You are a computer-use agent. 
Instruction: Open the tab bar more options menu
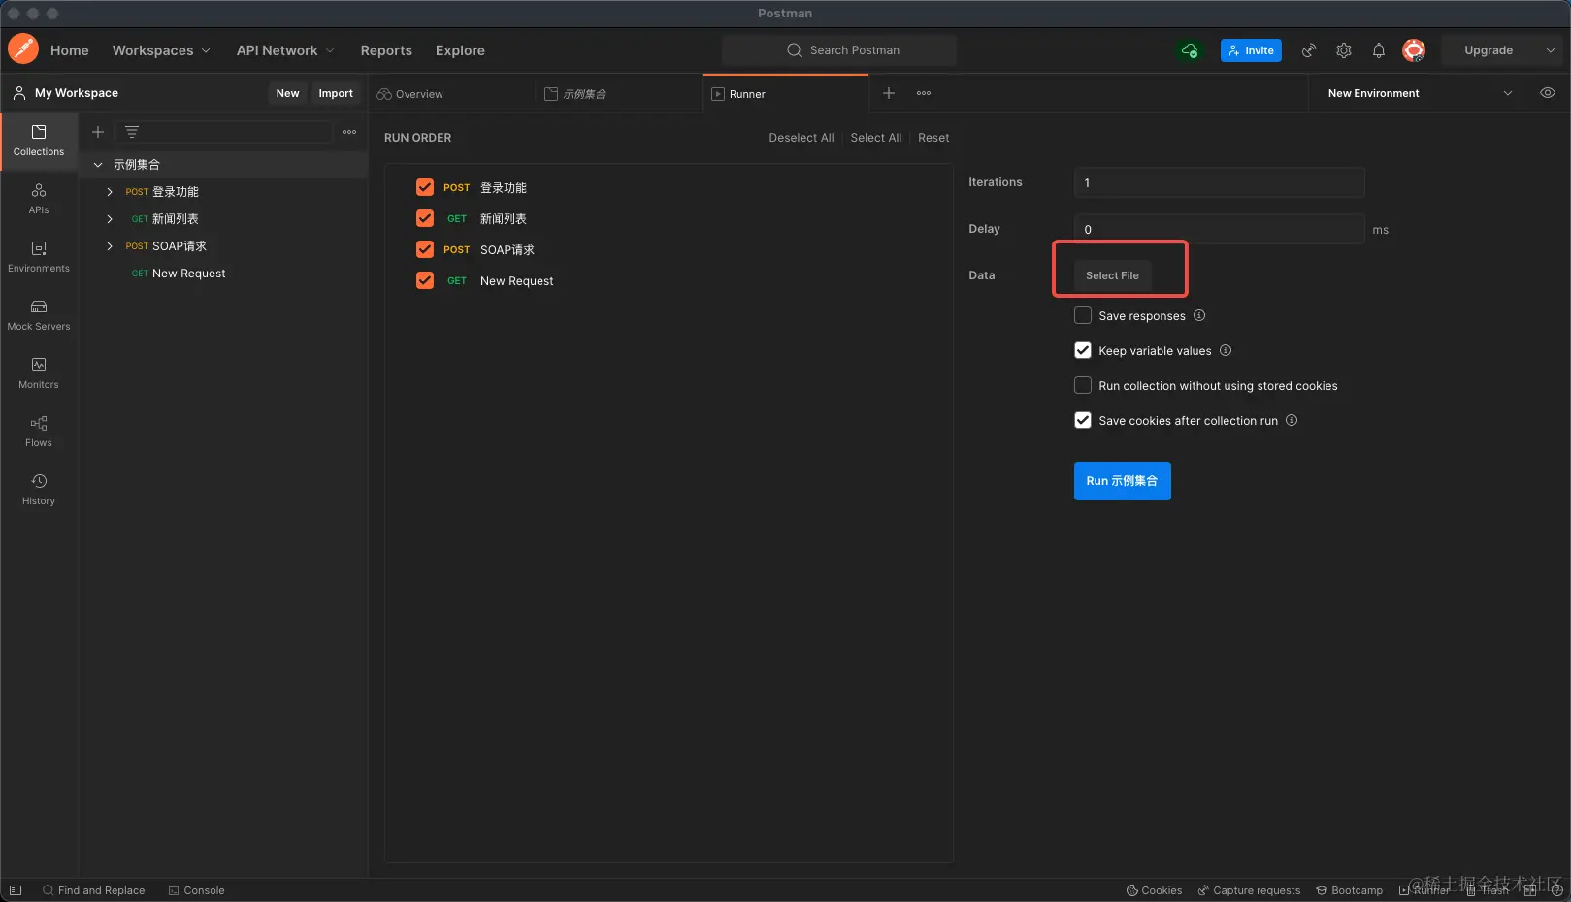[924, 93]
